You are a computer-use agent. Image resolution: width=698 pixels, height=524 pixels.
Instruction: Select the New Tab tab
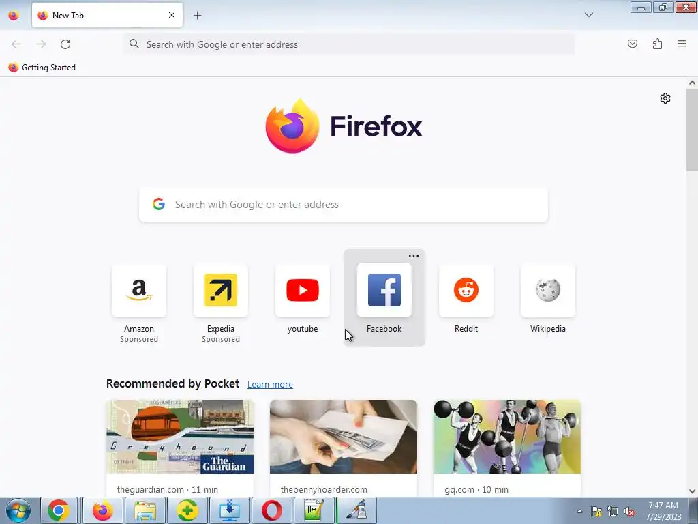click(107, 15)
